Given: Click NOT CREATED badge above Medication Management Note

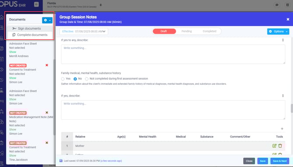Looking at the screenshot, I should coord(18,113).
